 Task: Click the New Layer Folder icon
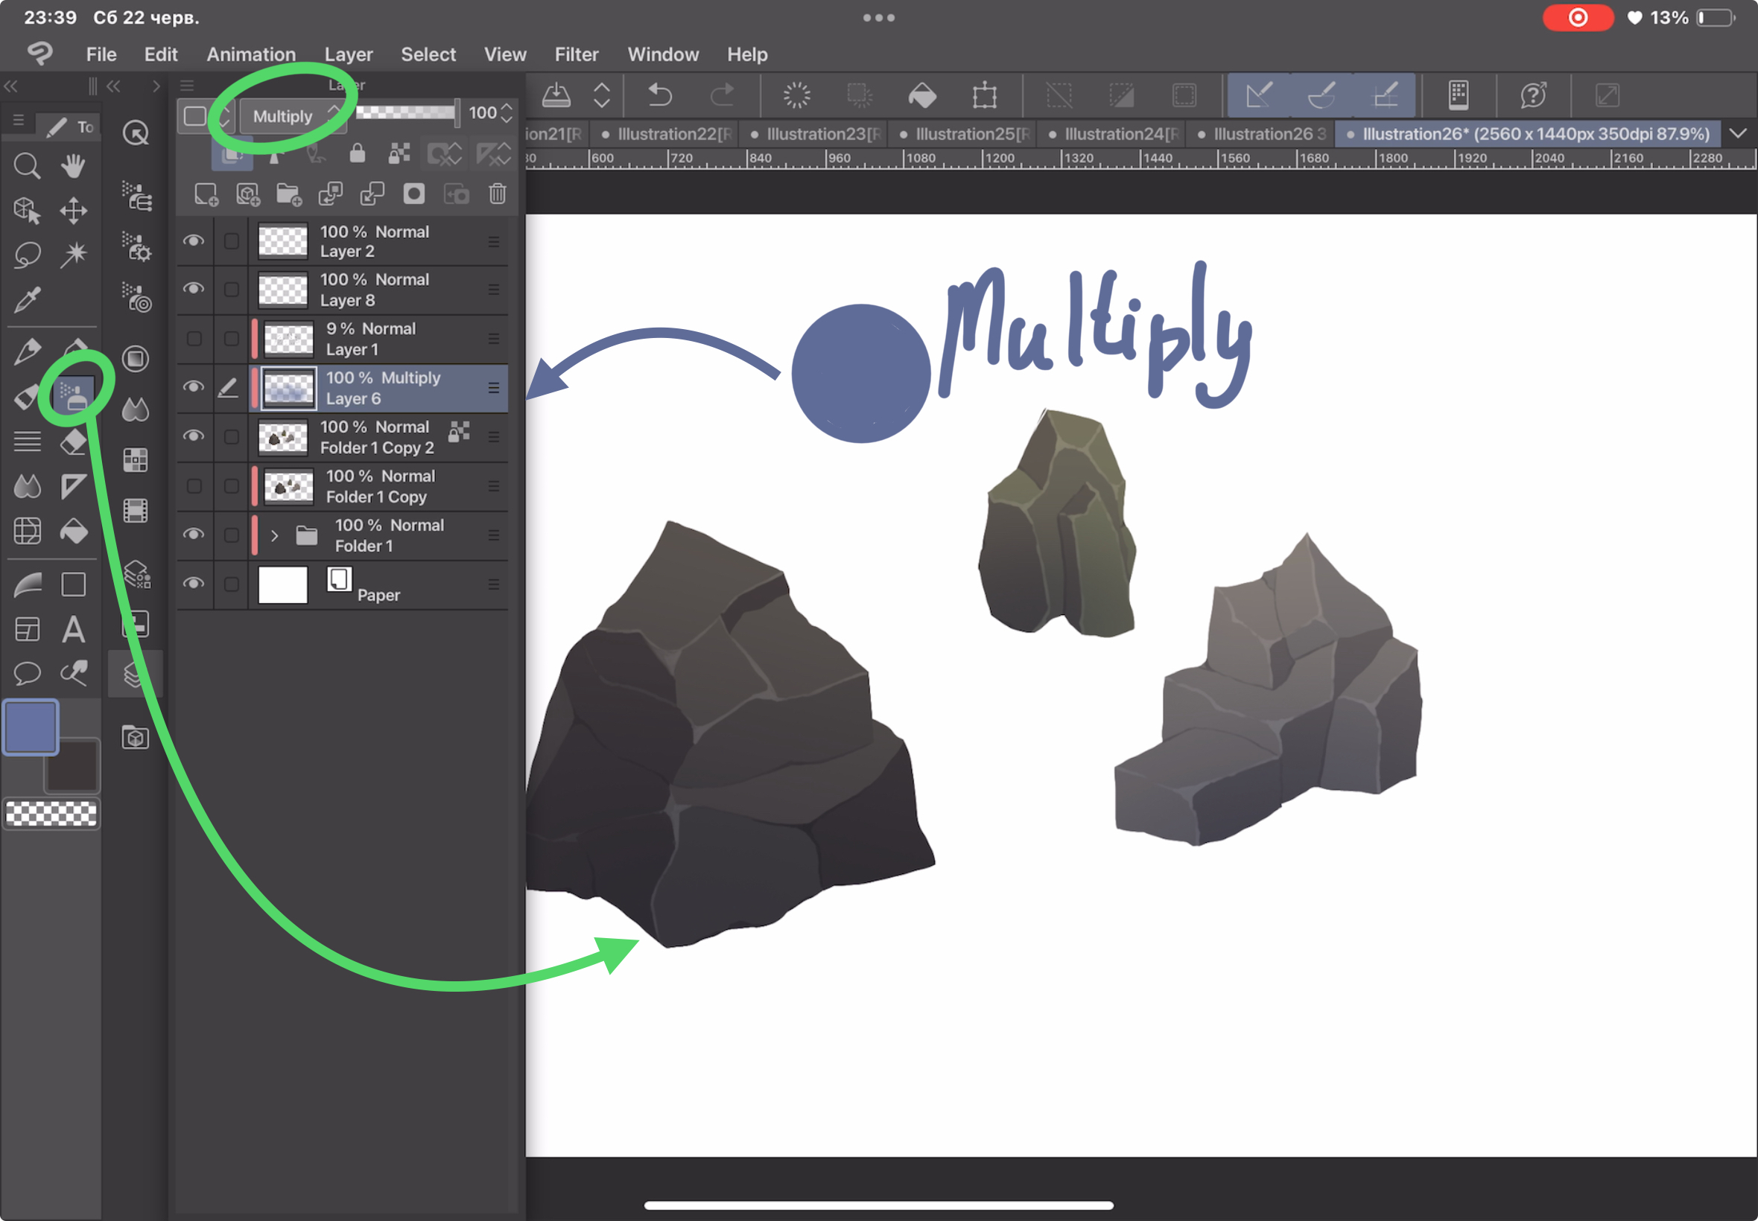click(288, 194)
